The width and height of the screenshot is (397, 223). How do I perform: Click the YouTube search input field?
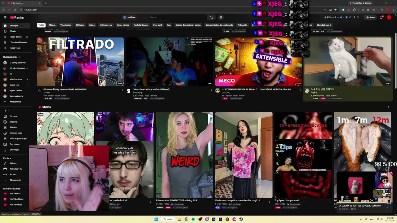[177, 17]
